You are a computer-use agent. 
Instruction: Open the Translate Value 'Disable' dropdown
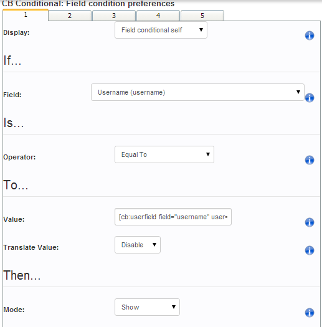click(138, 245)
